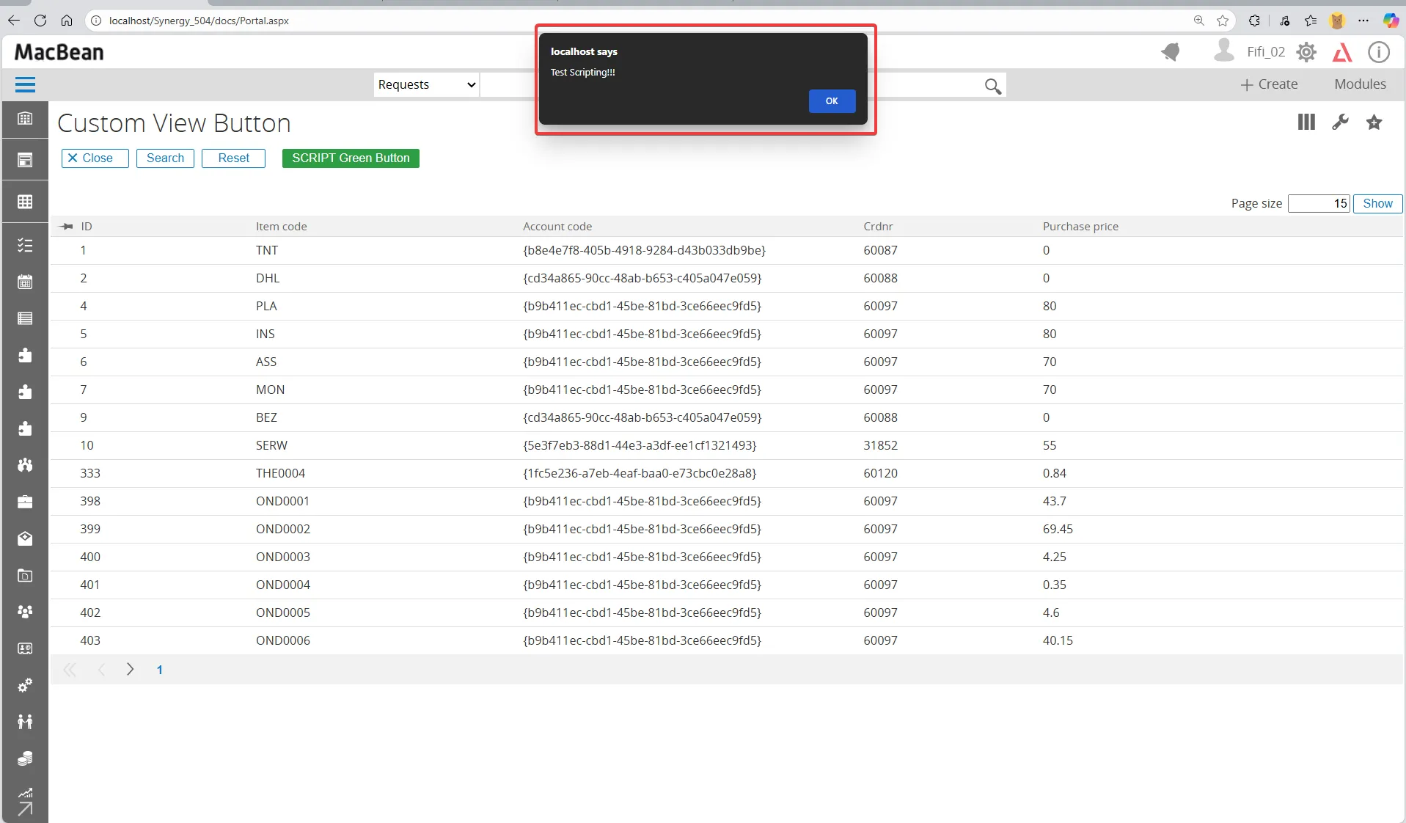Screen dimensions: 1406x823
Task: Open the settings gear next to Fifi_02
Action: coord(1306,52)
